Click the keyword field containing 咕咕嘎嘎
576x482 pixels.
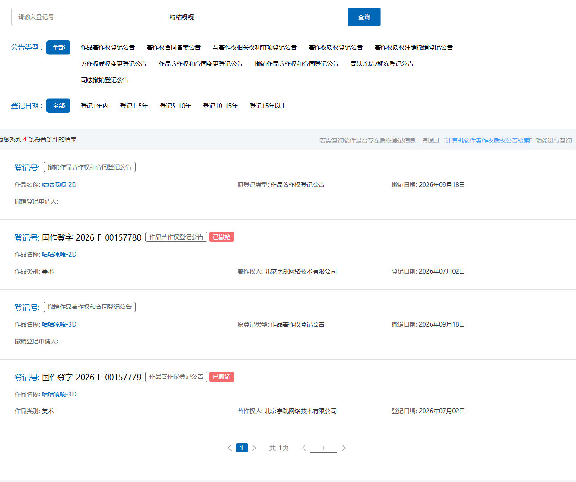tap(256, 17)
